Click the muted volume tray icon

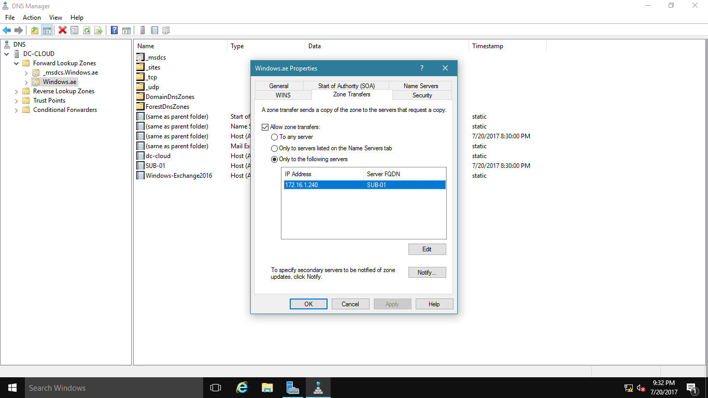[x=641, y=388]
